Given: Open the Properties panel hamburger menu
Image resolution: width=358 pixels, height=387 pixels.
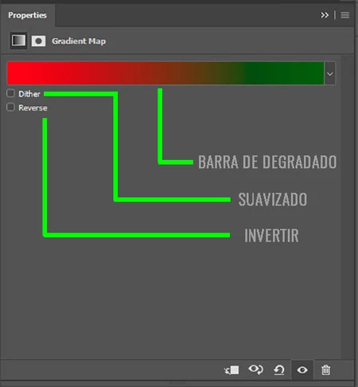Looking at the screenshot, I should pos(345,15).
